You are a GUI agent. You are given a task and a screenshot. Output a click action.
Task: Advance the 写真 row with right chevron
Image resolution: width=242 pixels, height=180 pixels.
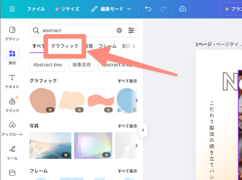[x=136, y=146]
